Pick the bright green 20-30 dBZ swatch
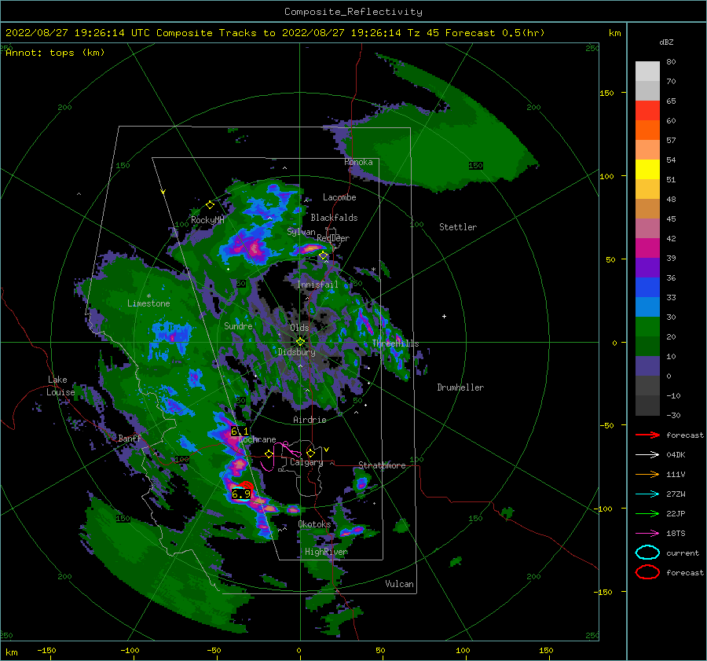707x661 pixels. [647, 327]
